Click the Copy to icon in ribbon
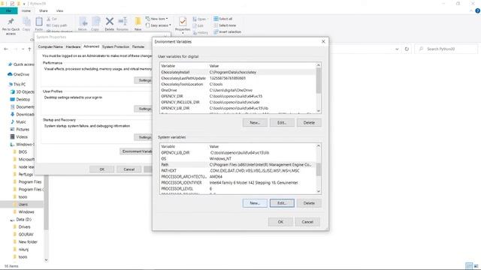The image size is (481, 270). pyautogui.click(x=95, y=22)
